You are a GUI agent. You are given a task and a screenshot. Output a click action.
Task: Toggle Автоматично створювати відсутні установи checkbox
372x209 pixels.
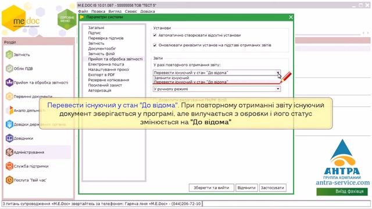[x=155, y=35]
